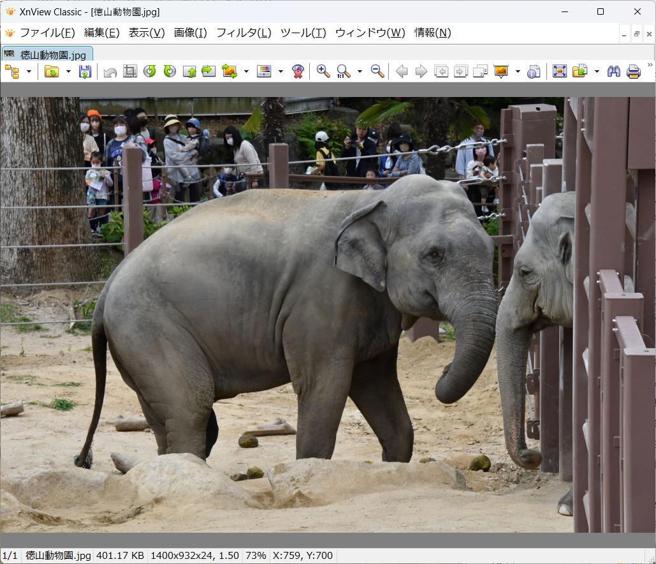Click the toolbar overflow chevron
The width and height of the screenshot is (656, 564).
[650, 65]
